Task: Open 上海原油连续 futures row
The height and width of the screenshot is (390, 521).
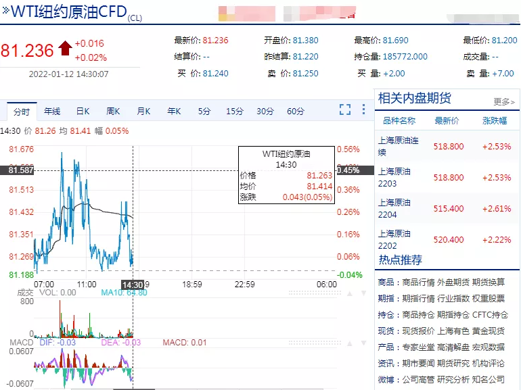Action: click(x=447, y=147)
